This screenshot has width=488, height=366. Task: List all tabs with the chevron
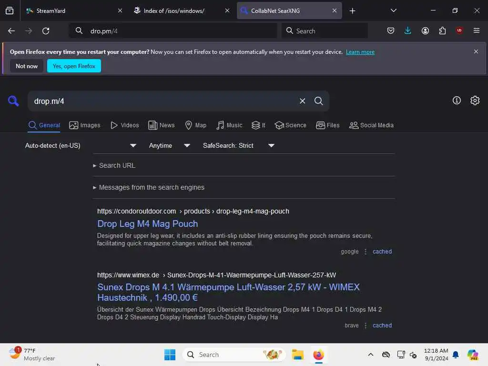pyautogui.click(x=393, y=10)
